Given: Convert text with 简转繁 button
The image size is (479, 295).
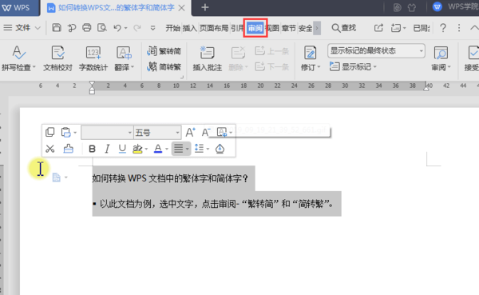Looking at the screenshot, I should (164, 66).
